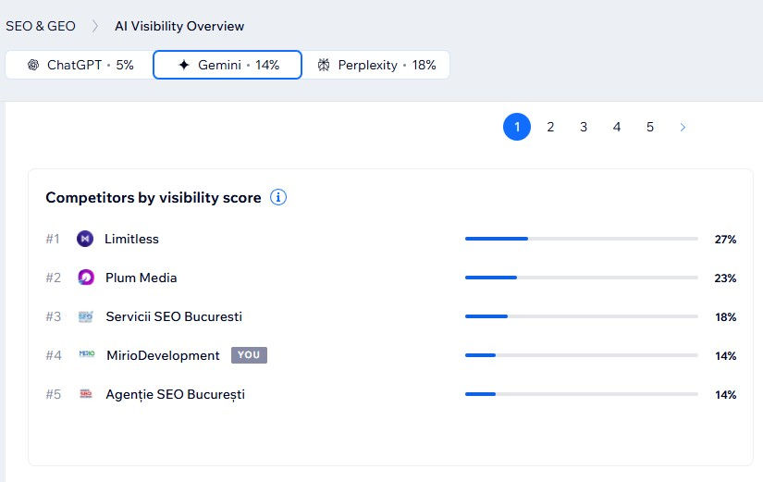Go to page 2
This screenshot has width=763, height=482.
tap(550, 127)
